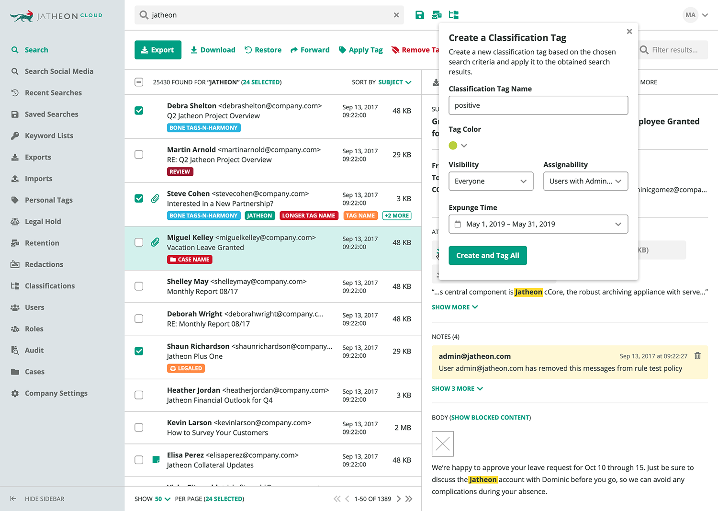The width and height of the screenshot is (718, 511).
Task: Clear the jatheon search query with the X icon
Action: (x=396, y=15)
